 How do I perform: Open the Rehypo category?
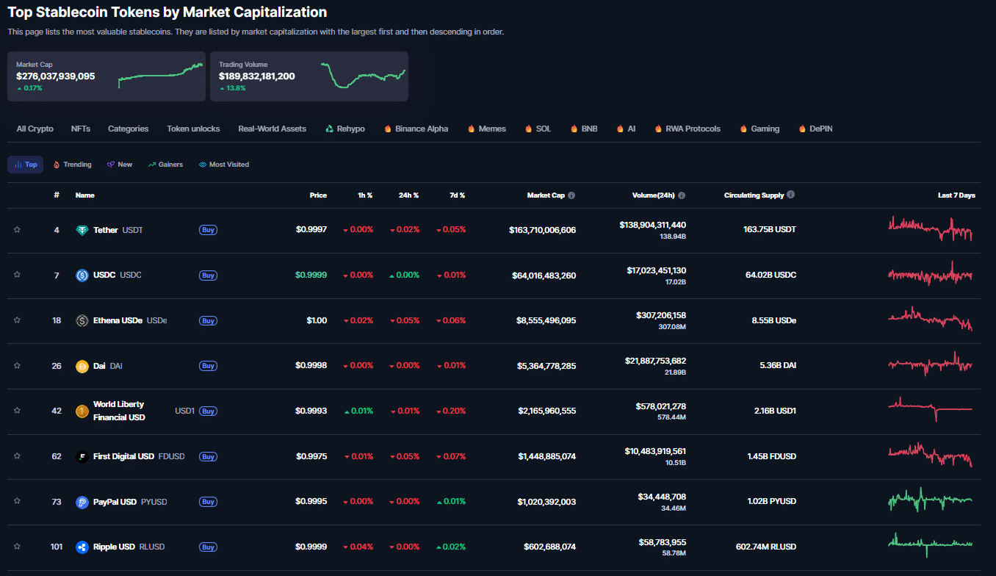click(344, 129)
